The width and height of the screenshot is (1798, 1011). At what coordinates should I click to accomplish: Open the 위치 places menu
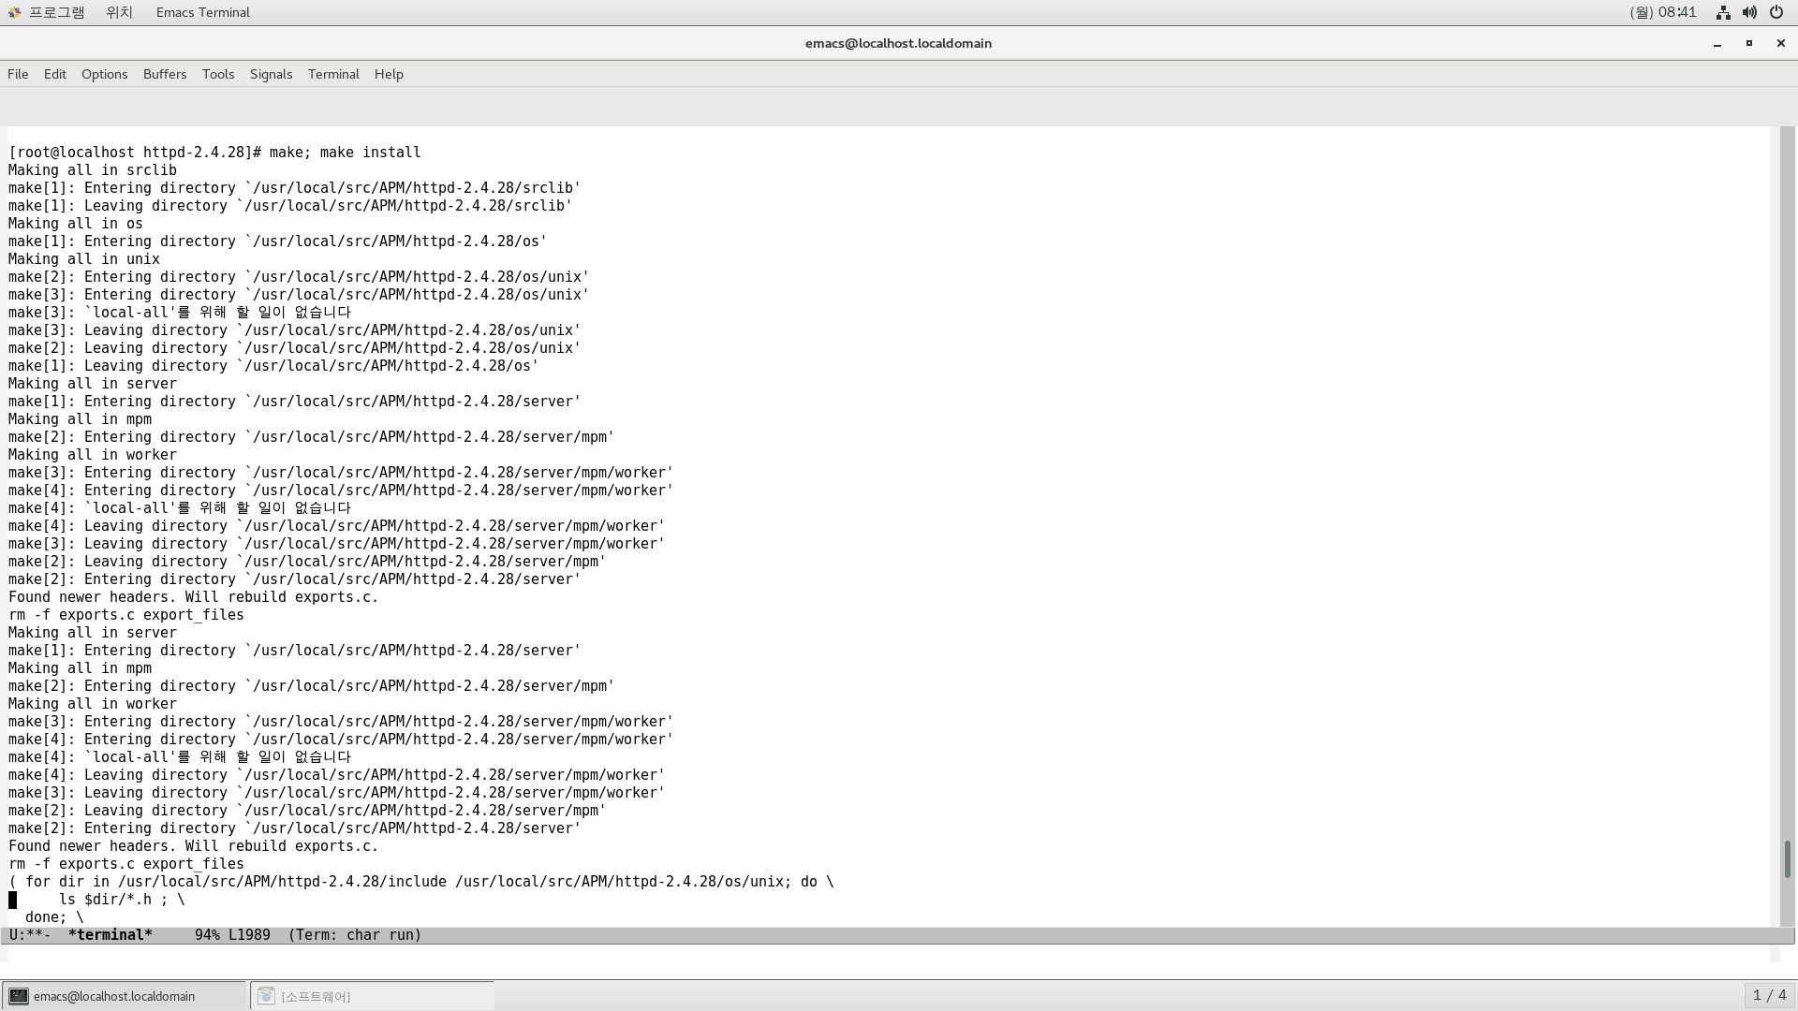point(119,12)
